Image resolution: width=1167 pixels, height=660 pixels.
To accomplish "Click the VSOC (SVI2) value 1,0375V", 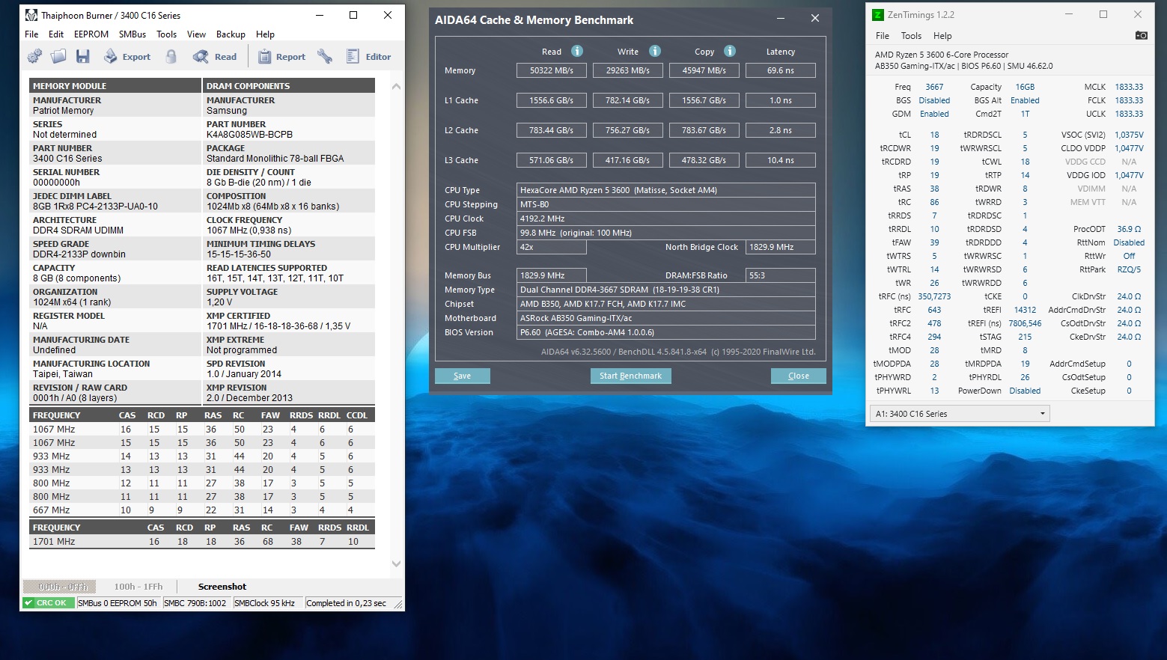I will pyautogui.click(x=1129, y=135).
